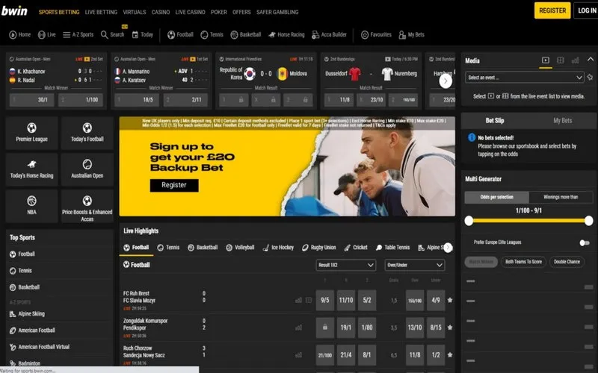Open Casino menu item
The width and height of the screenshot is (598, 373).
(x=161, y=12)
